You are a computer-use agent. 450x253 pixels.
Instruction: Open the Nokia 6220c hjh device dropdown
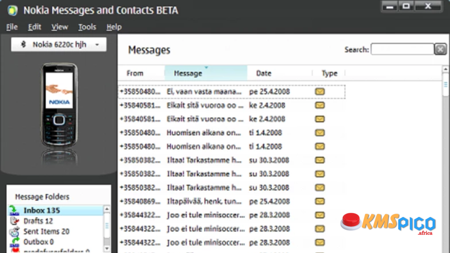tap(59, 45)
